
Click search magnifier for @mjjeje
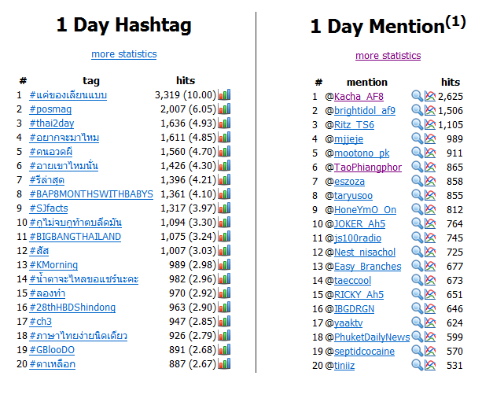pyautogui.click(x=418, y=138)
